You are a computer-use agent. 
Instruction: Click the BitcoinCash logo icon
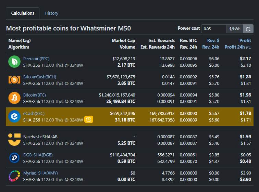[x=14, y=80]
